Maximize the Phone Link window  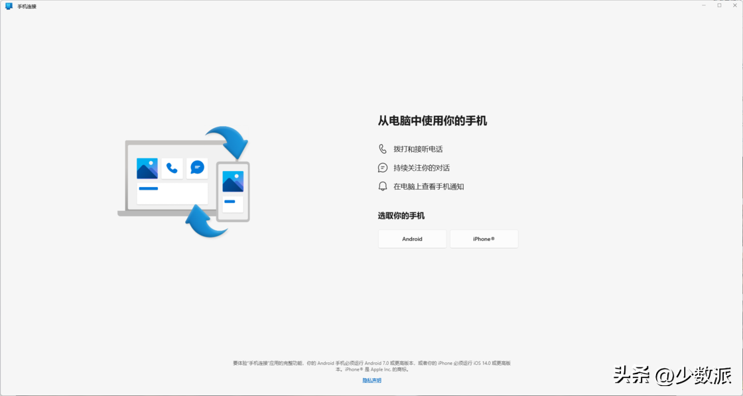tap(718, 5)
